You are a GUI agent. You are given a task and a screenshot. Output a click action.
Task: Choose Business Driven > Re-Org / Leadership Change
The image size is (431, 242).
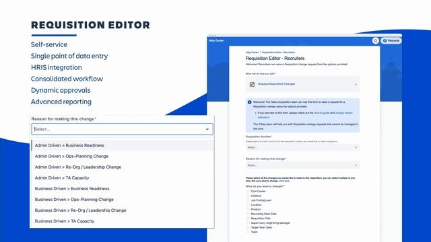[x=123, y=210]
